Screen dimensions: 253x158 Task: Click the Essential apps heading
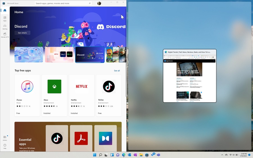point(25,142)
